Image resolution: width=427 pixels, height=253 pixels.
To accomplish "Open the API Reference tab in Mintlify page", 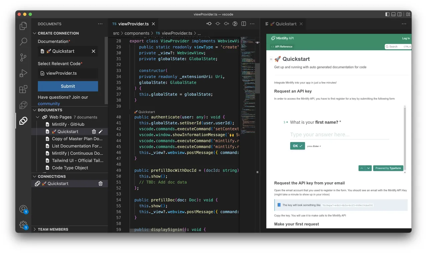I will coord(282,47).
